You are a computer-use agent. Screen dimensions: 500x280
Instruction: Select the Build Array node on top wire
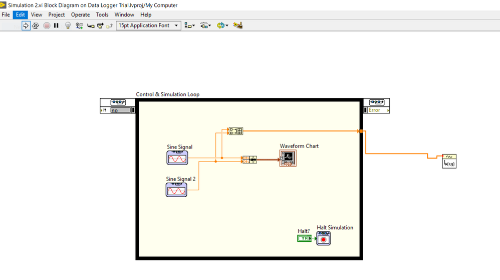[x=236, y=131]
